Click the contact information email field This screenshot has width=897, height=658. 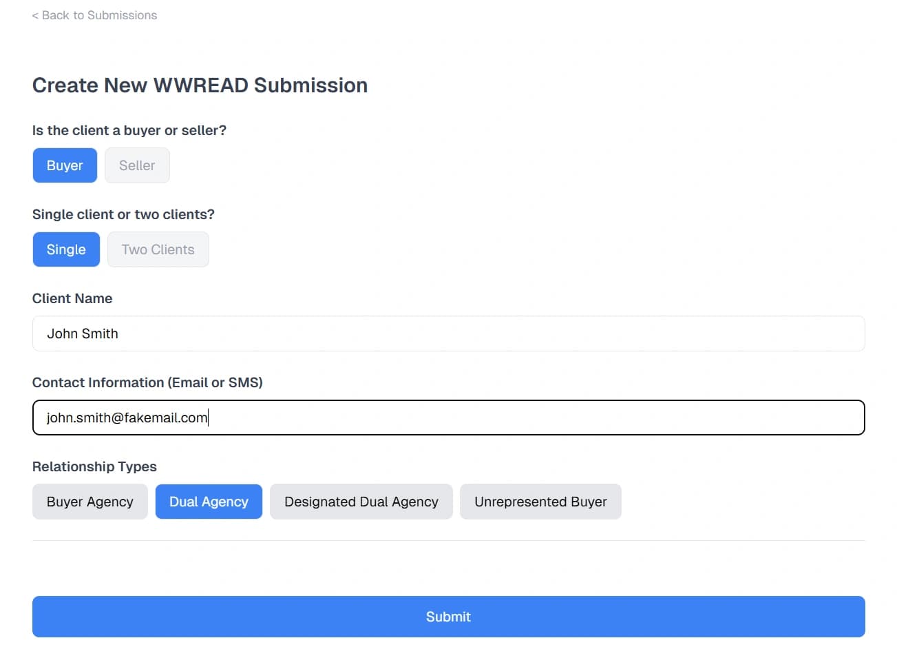(448, 418)
